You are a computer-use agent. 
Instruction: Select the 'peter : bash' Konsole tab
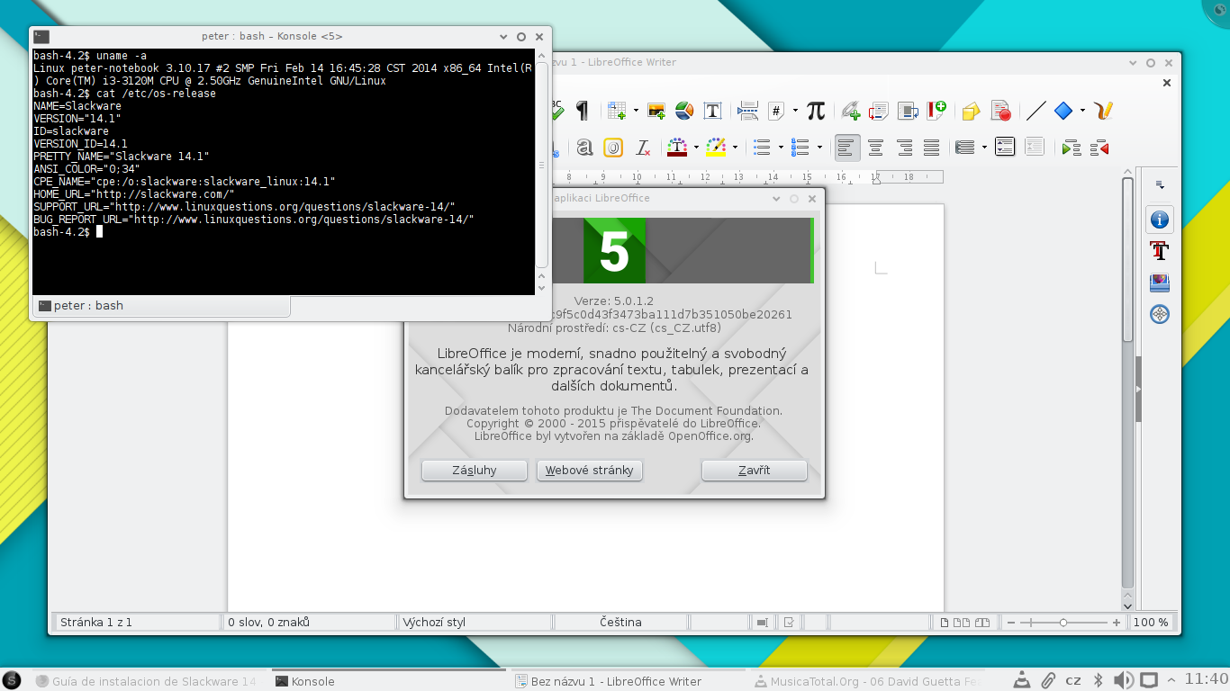tap(161, 306)
